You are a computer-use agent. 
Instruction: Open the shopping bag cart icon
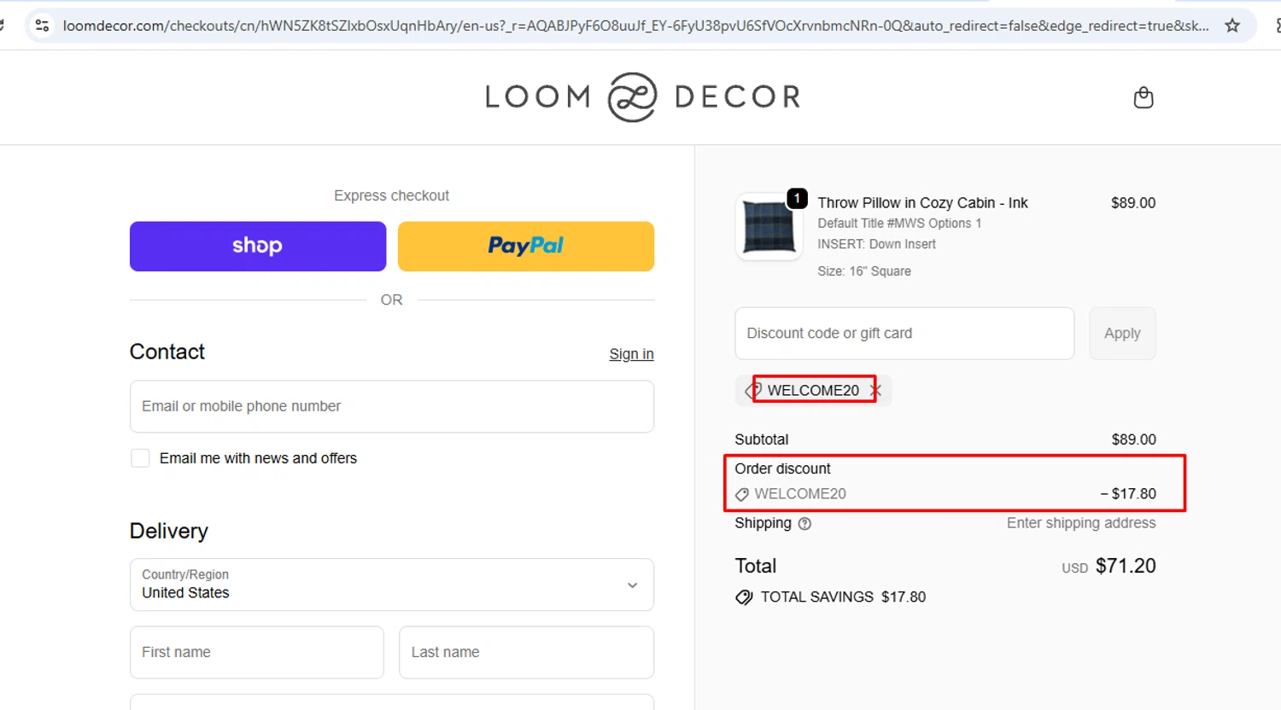[1143, 97]
